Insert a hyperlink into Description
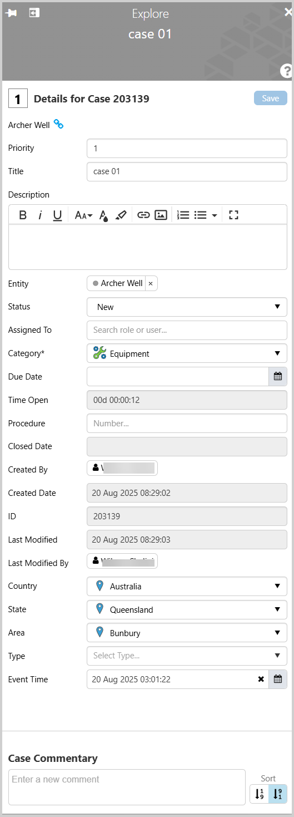294x817 pixels. click(x=143, y=215)
